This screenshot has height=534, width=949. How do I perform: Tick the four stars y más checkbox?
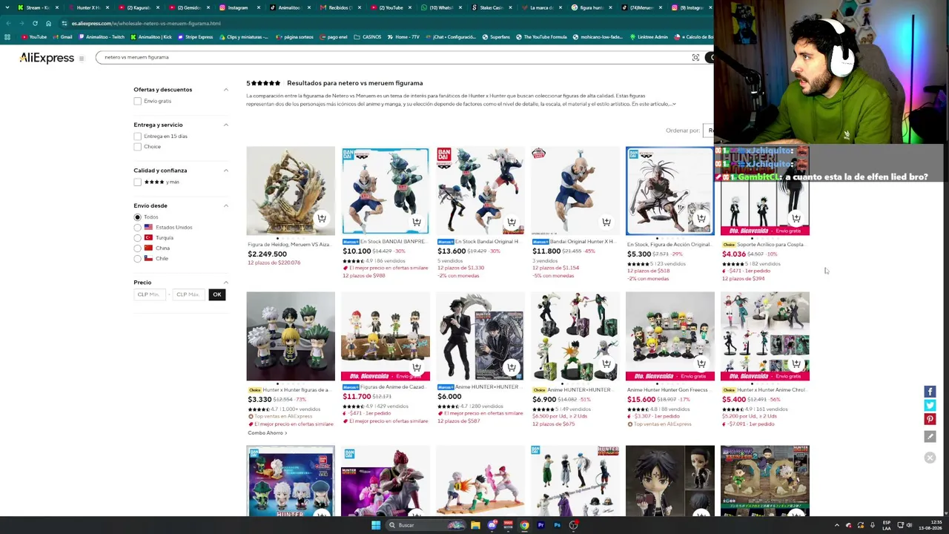tap(137, 182)
